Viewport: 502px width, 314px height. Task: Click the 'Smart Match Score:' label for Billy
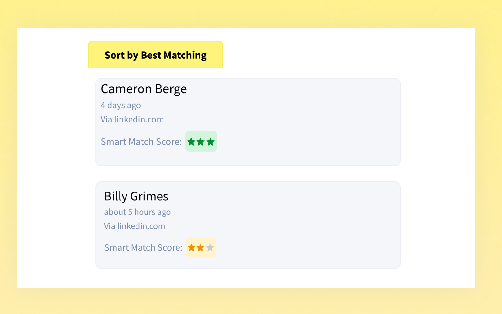(x=143, y=247)
